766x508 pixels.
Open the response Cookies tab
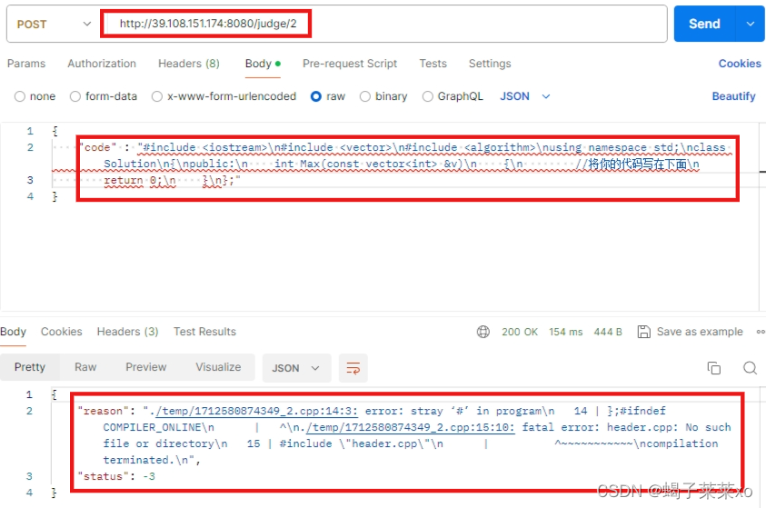(x=62, y=332)
